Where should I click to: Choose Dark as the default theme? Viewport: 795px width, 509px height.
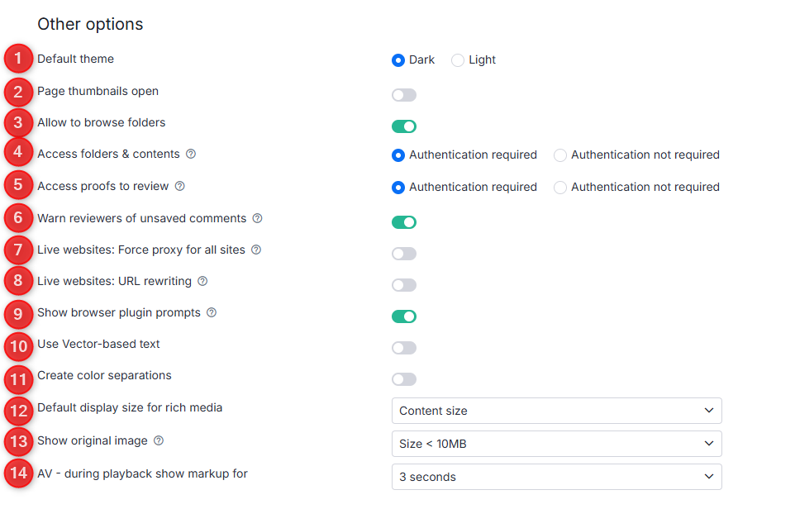(398, 60)
